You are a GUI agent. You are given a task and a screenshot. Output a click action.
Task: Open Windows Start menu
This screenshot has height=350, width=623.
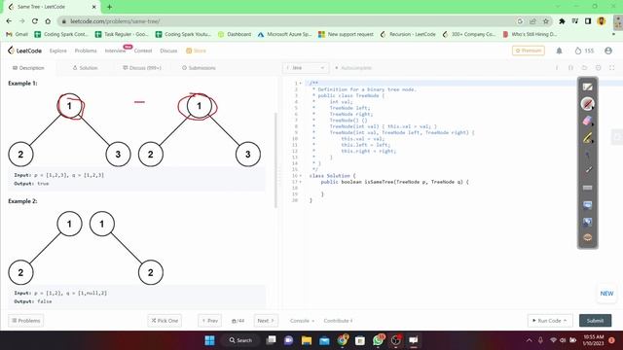(x=209, y=340)
